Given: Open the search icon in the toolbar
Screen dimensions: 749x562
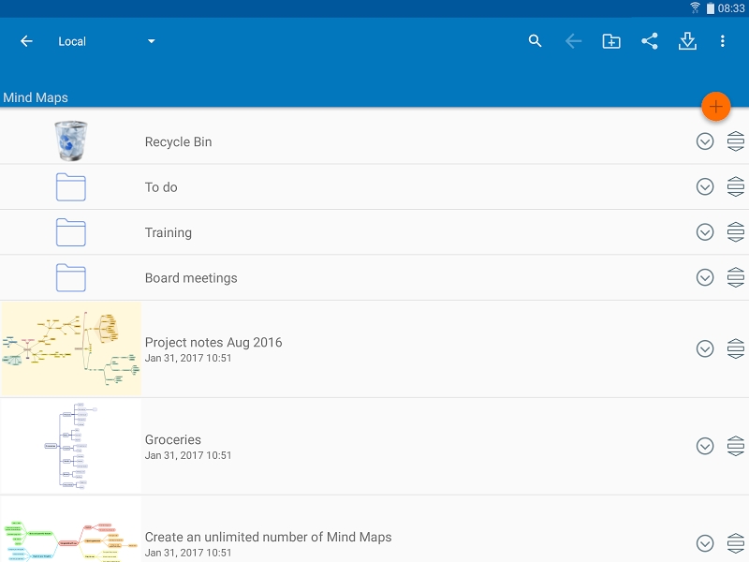Looking at the screenshot, I should 535,41.
